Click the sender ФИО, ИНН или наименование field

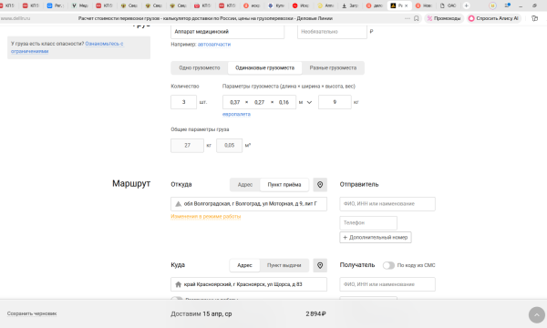[387, 204]
